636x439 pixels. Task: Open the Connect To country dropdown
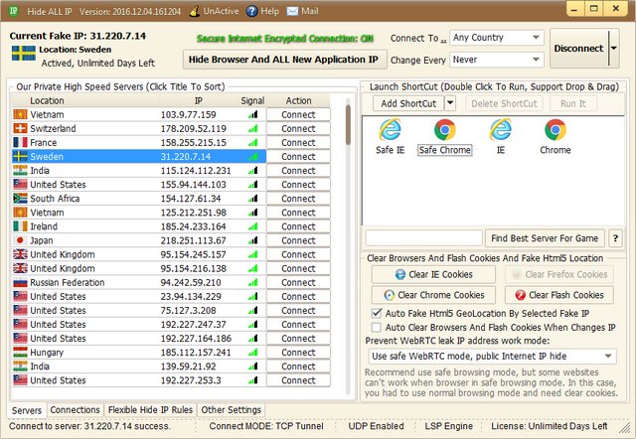point(495,38)
